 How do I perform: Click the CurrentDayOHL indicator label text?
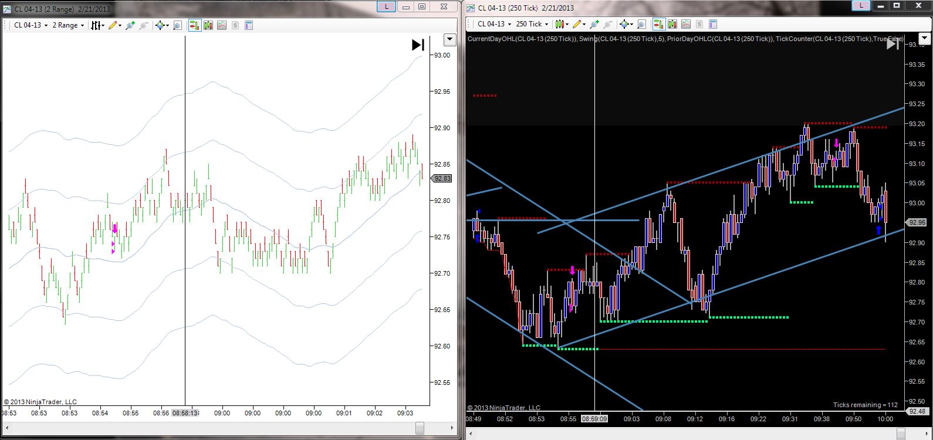point(522,39)
